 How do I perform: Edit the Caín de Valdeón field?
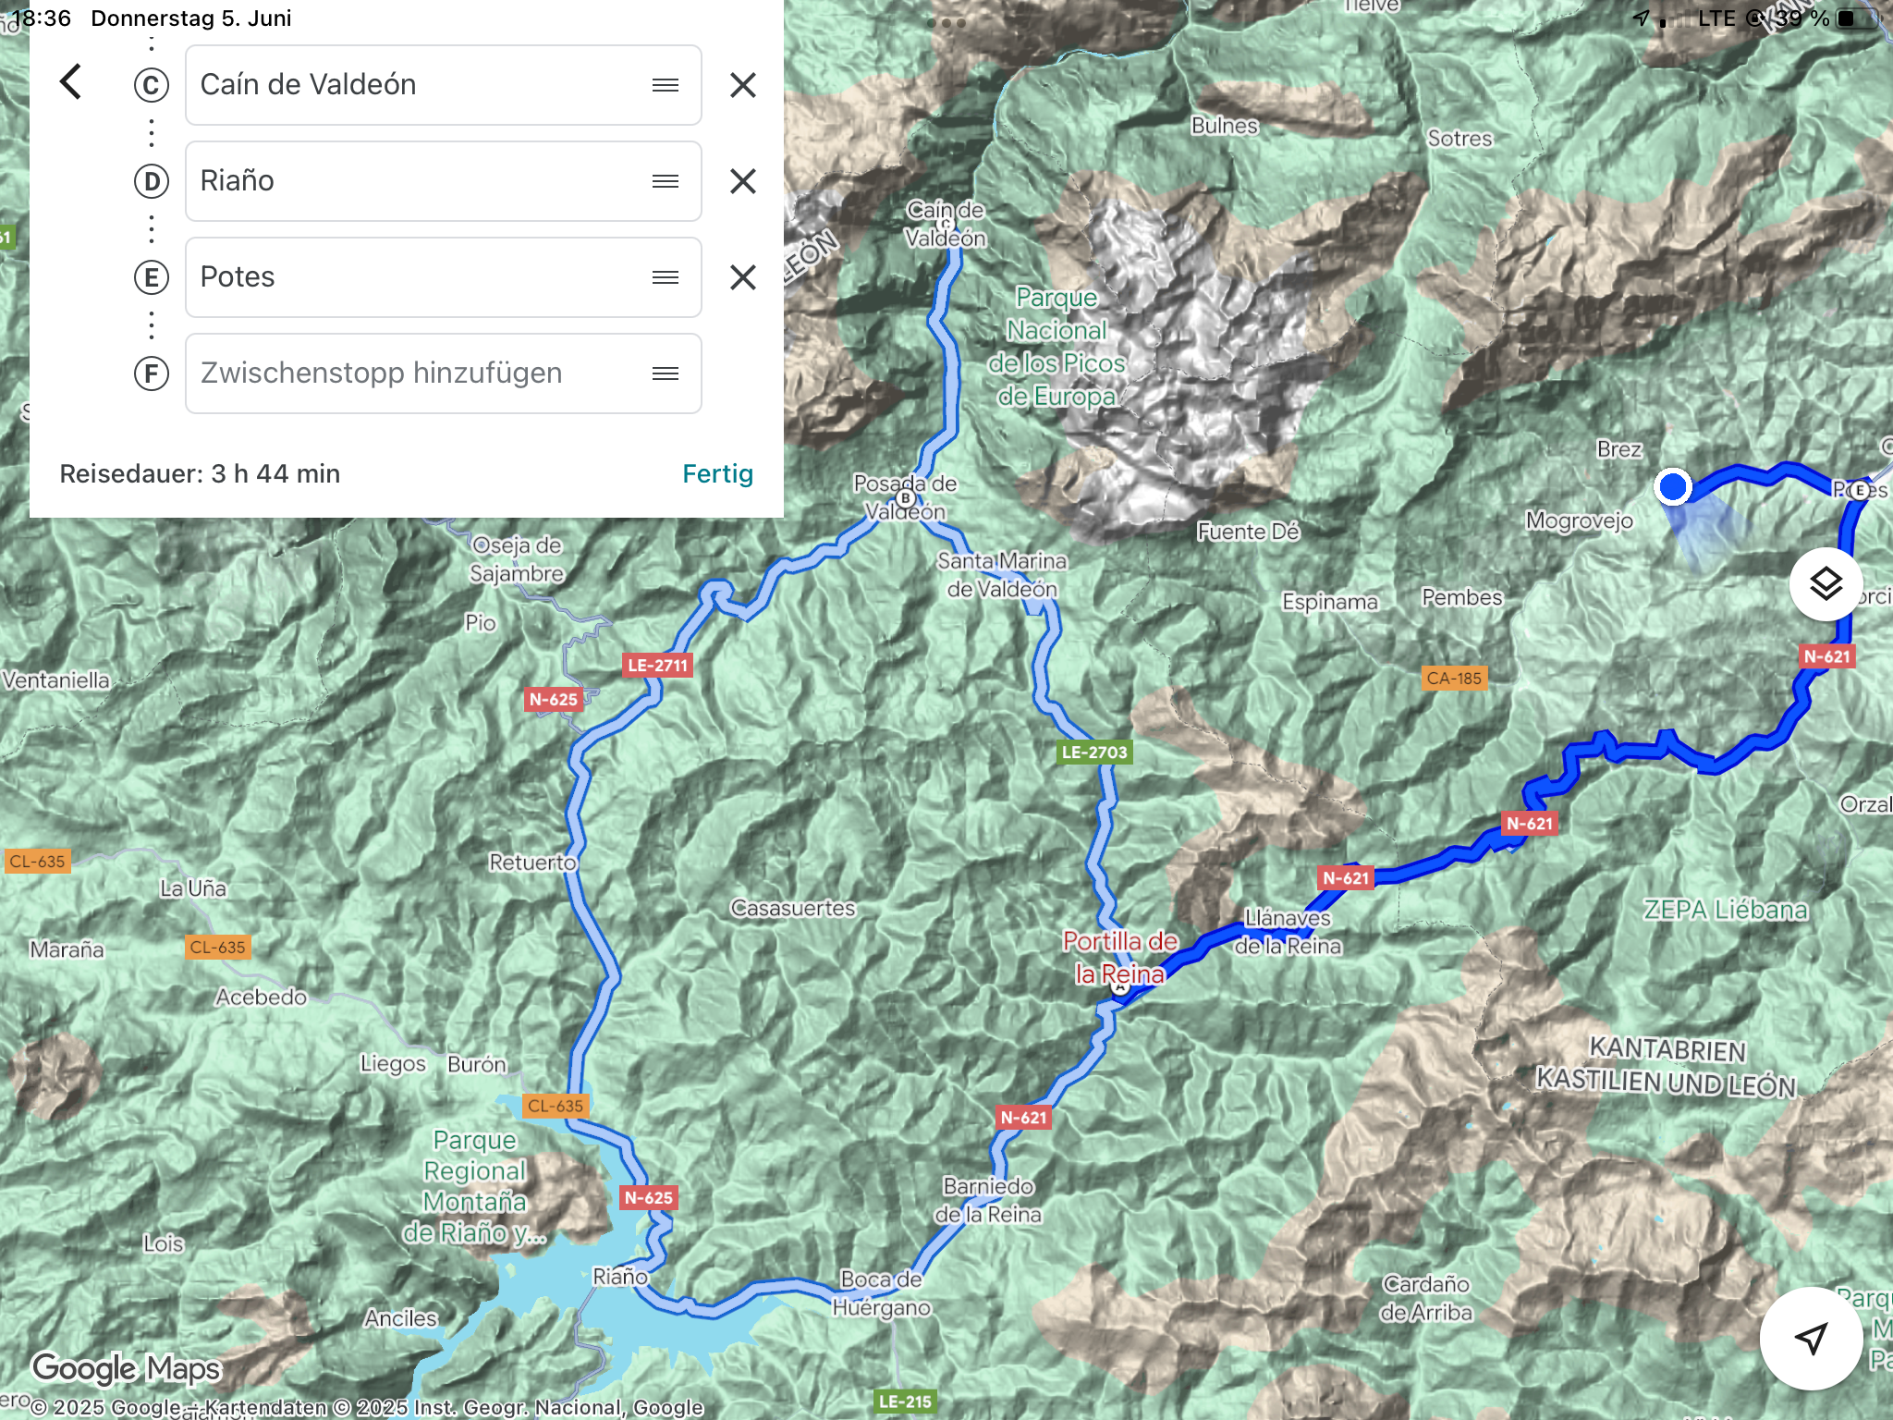(444, 85)
